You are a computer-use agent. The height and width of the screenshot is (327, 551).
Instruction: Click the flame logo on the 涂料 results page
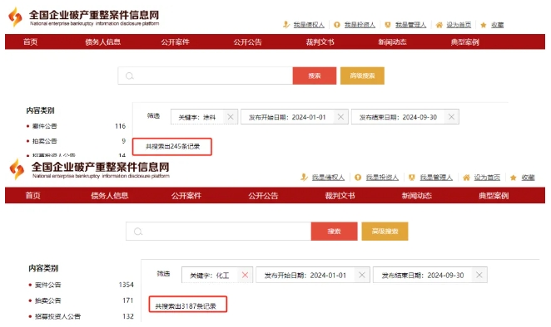(x=15, y=17)
